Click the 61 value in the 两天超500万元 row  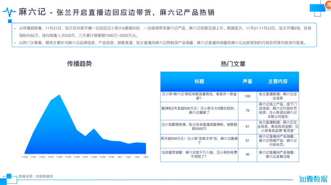pyautogui.click(x=247, y=140)
